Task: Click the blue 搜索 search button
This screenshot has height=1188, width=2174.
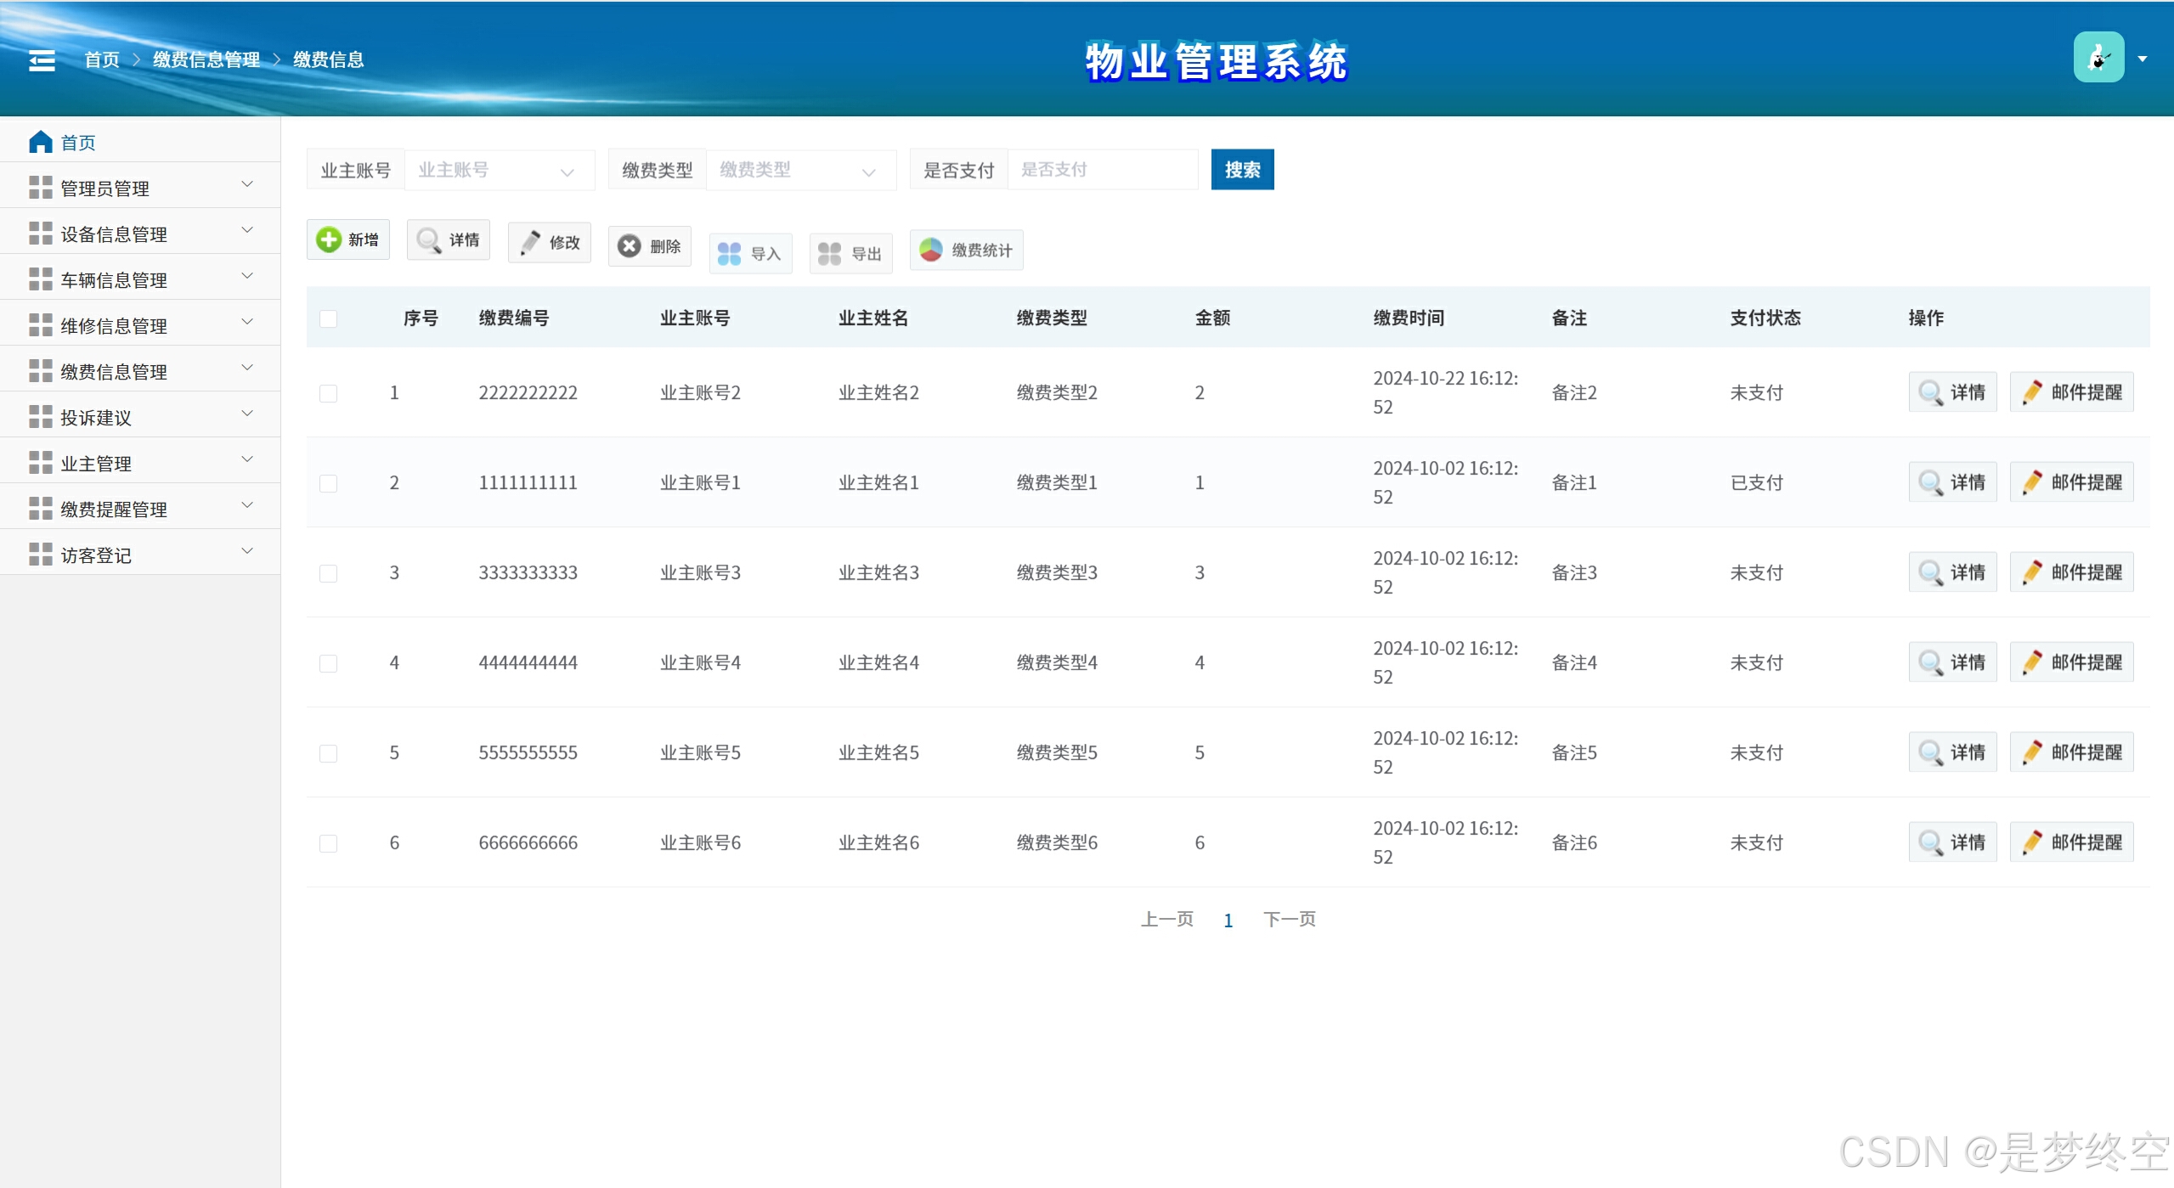Action: [1241, 170]
